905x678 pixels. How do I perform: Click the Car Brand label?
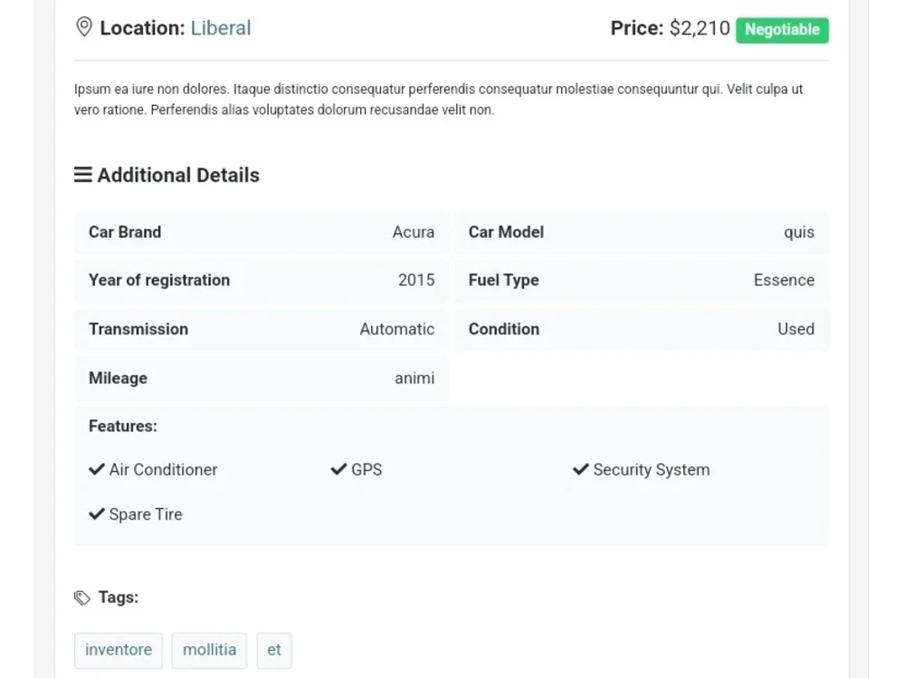click(x=125, y=232)
